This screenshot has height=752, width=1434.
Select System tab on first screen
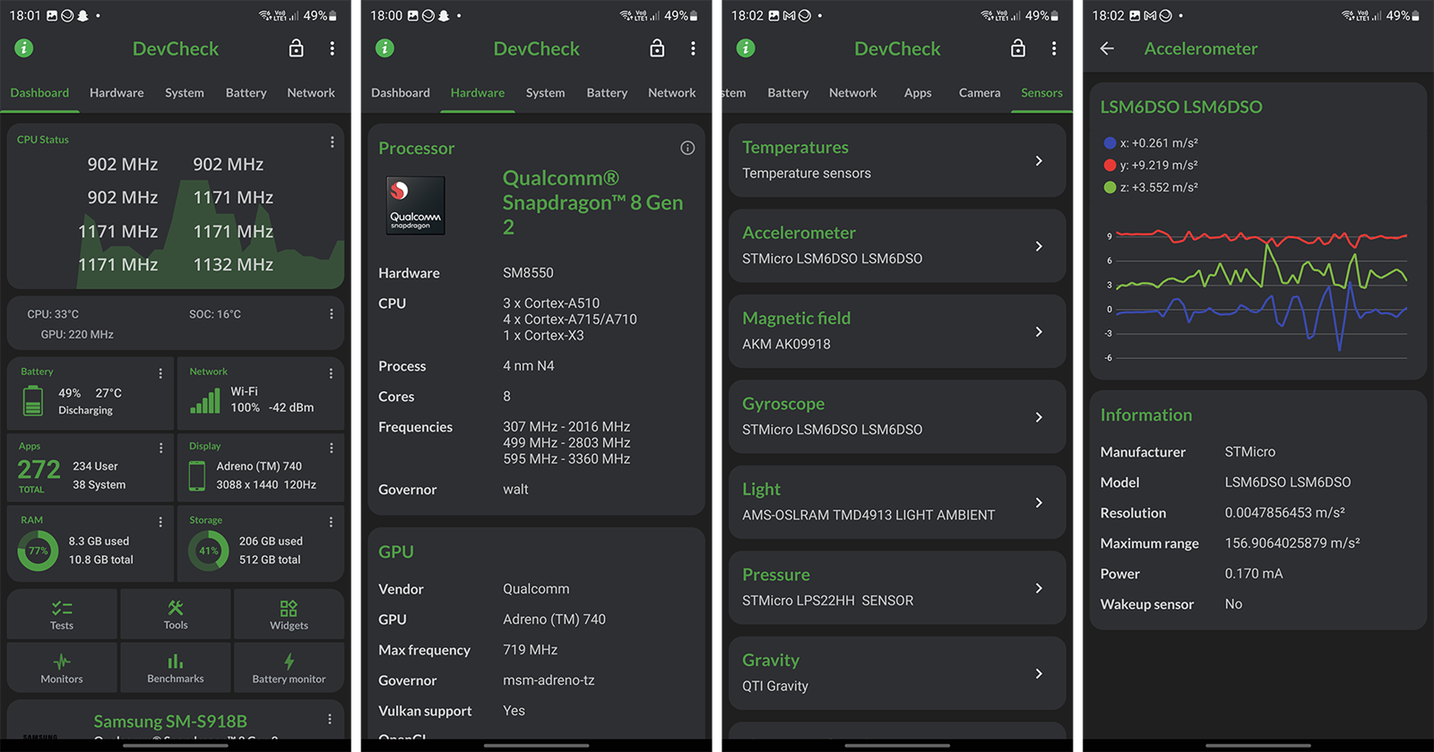click(185, 93)
